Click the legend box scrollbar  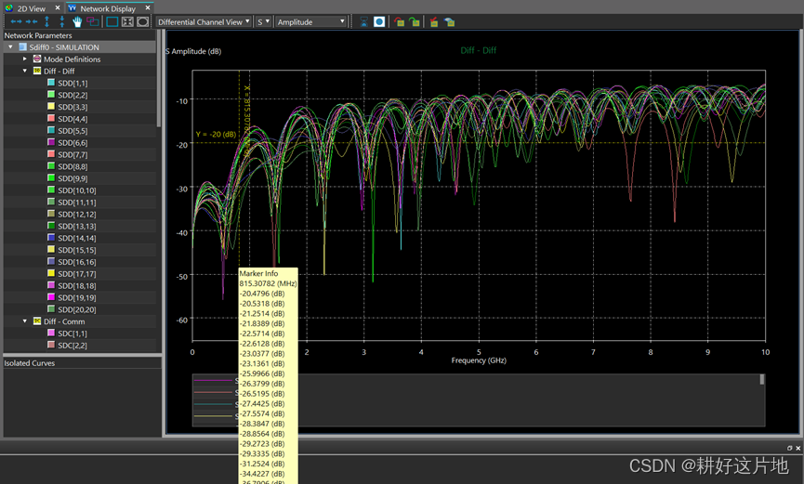pyautogui.click(x=762, y=379)
